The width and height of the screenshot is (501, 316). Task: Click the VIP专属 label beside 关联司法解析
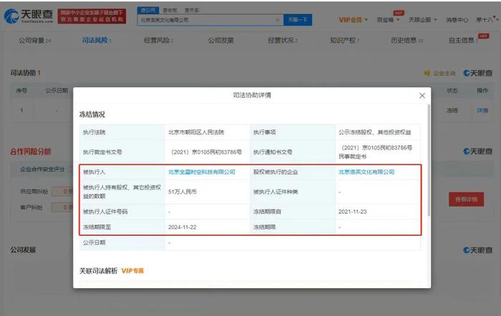(x=132, y=271)
